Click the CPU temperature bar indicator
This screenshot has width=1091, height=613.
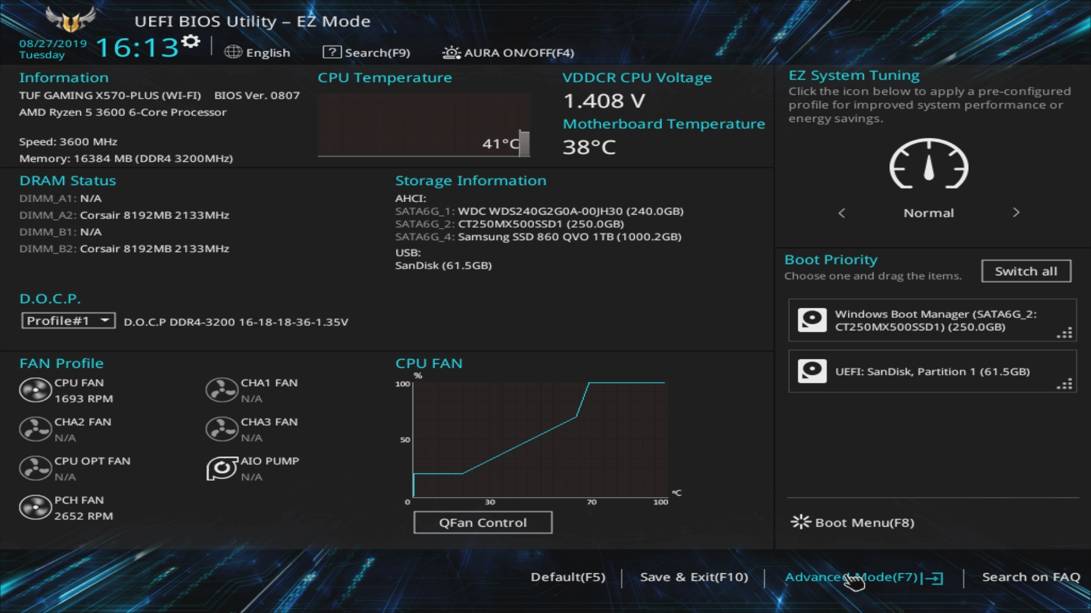[x=524, y=144]
